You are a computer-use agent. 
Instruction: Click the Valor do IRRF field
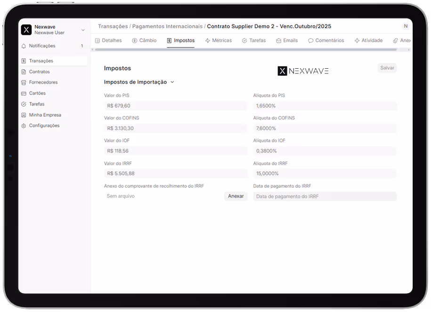(176, 174)
